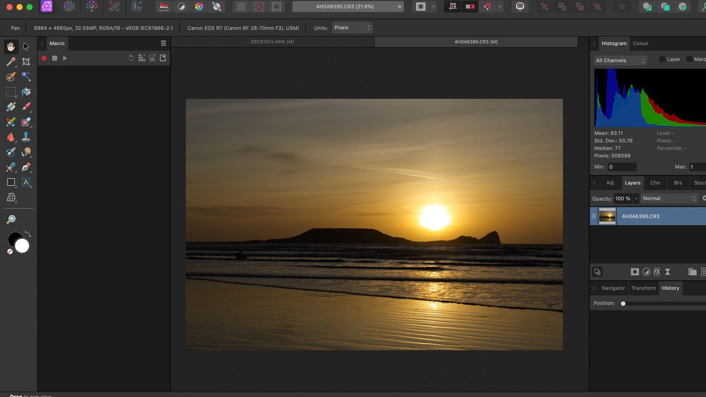Select the Flood Select magic wand tool
The height and width of the screenshot is (397, 706).
tap(26, 76)
